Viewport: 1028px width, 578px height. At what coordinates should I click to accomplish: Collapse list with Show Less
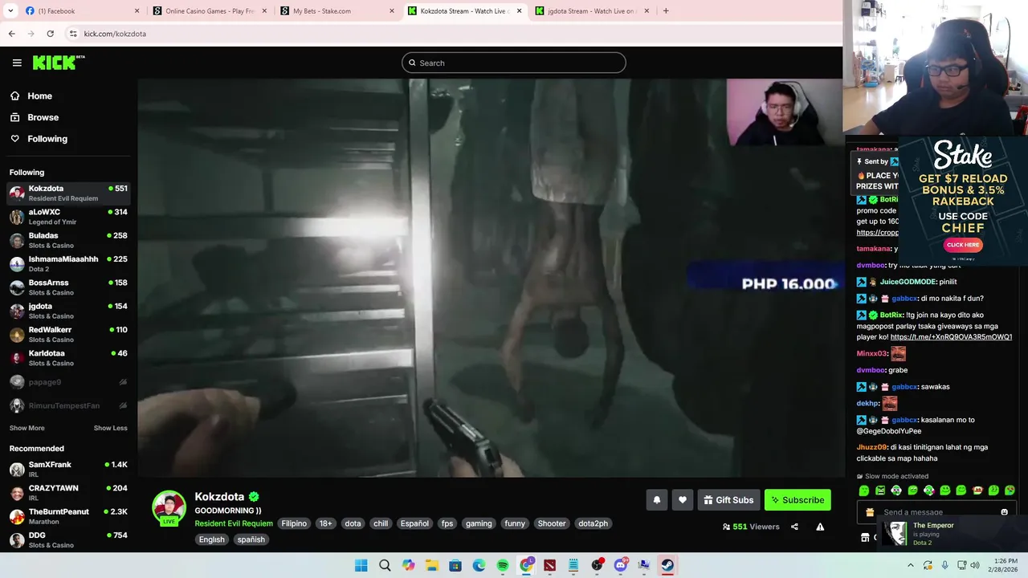pyautogui.click(x=111, y=428)
